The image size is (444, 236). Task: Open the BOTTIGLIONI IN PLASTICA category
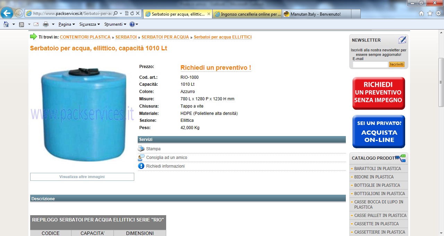[x=379, y=194]
